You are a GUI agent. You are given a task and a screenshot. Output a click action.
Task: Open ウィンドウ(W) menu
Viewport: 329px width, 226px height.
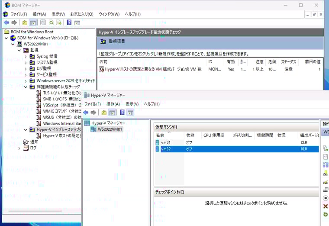click(109, 14)
